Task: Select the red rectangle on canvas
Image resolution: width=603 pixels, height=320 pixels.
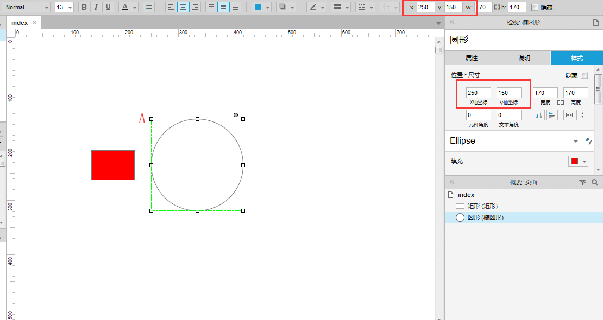Action: (113, 165)
